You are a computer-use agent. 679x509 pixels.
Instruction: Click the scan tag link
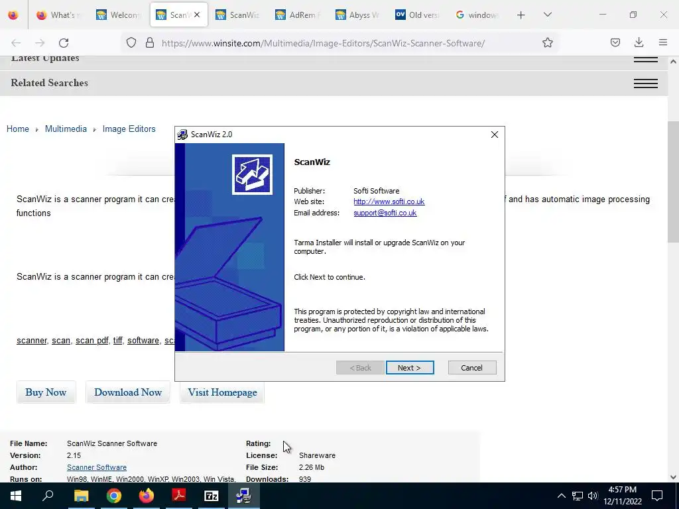point(61,341)
